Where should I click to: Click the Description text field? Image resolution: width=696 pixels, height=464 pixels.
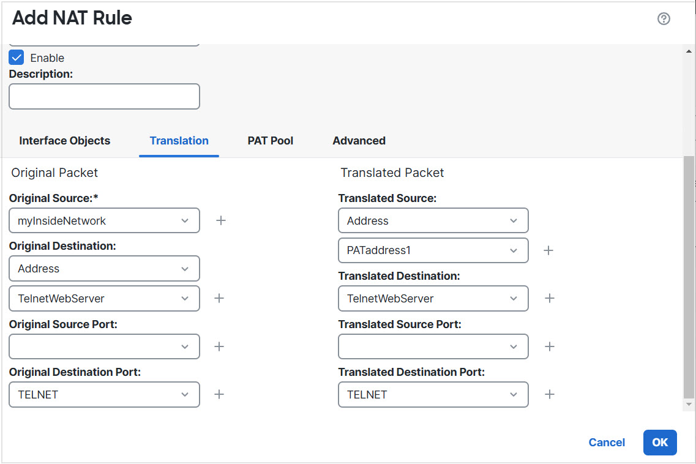pyautogui.click(x=104, y=97)
